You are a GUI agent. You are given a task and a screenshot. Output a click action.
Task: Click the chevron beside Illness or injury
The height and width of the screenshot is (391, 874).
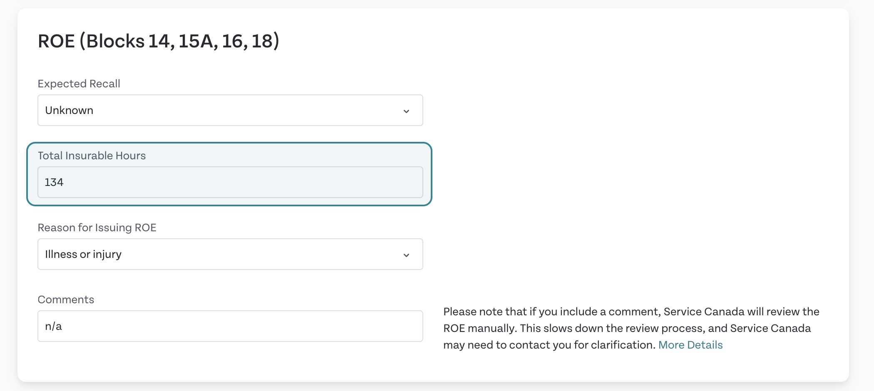[x=406, y=255]
